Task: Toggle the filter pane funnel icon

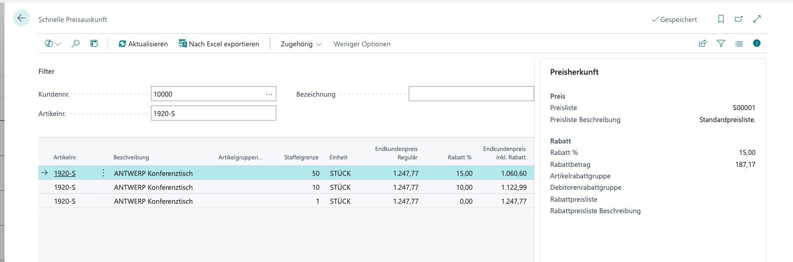Action: [x=721, y=43]
